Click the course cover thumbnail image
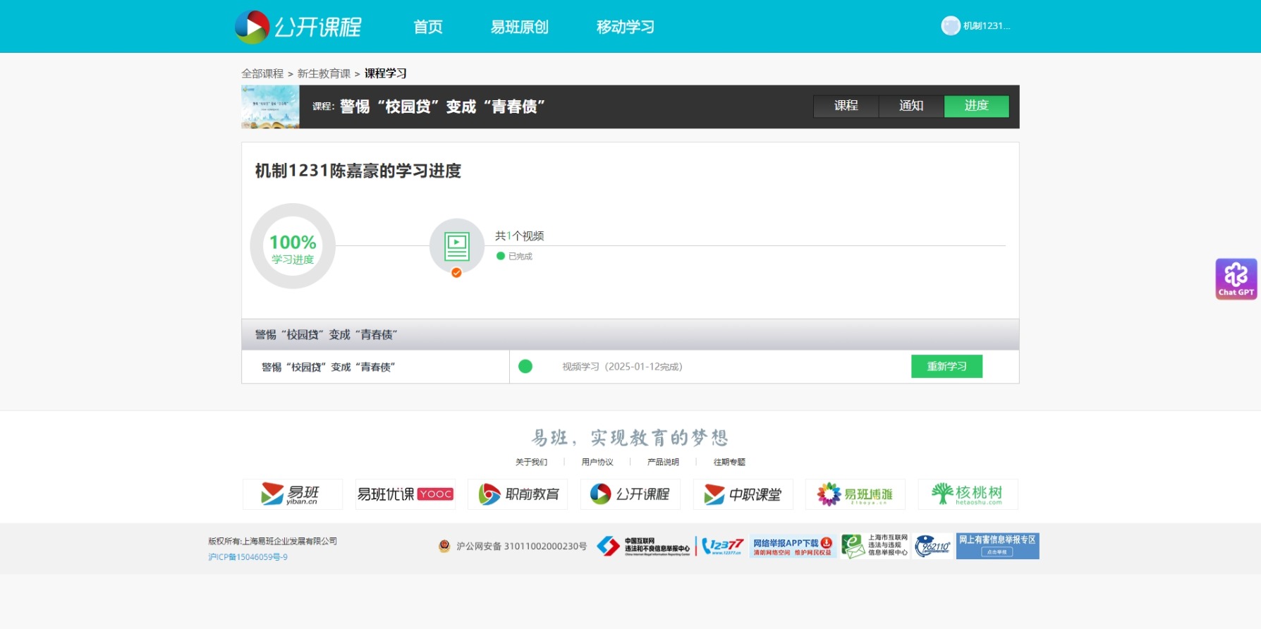1261x629 pixels. (270, 106)
